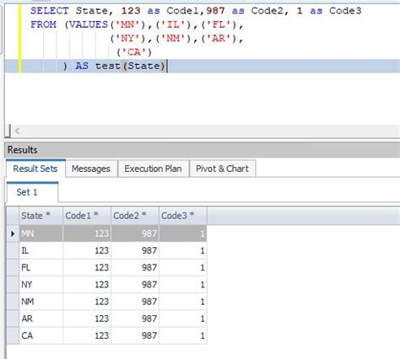This screenshot has height=359, width=400.
Task: Switch to the Result Sets tab
Action: click(35, 169)
